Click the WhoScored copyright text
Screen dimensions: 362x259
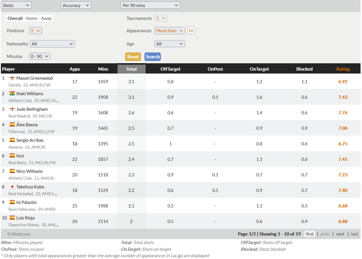pyautogui.click(x=19, y=234)
